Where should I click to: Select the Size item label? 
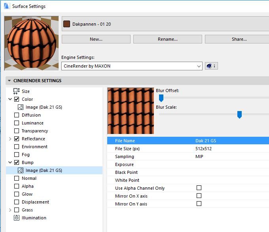click(26, 91)
